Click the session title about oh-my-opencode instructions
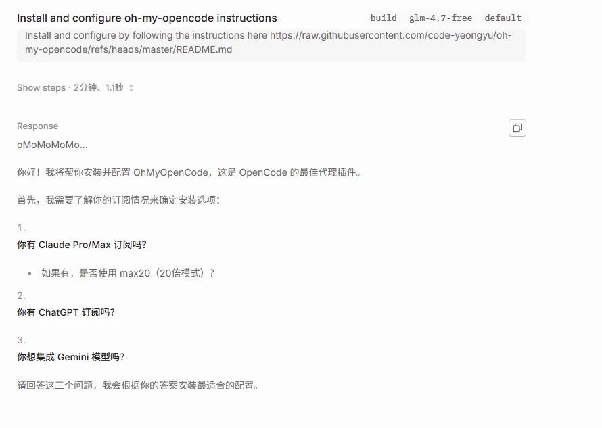The height and width of the screenshot is (428, 602). pyautogui.click(x=147, y=18)
